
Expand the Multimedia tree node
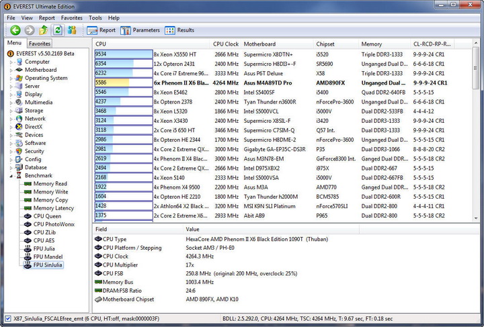point(11,103)
